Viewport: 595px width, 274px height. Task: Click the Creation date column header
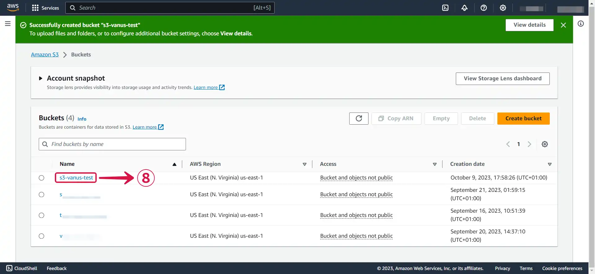tap(467, 164)
